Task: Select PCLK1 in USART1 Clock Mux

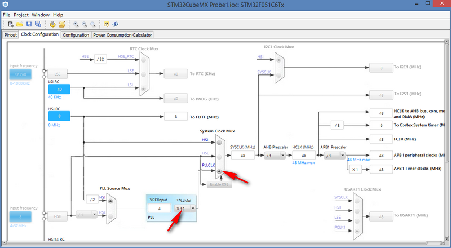Action: (x=357, y=231)
